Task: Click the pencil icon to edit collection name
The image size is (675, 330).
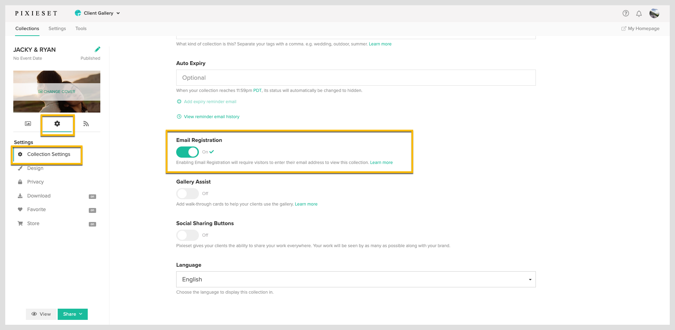Action: click(x=98, y=49)
